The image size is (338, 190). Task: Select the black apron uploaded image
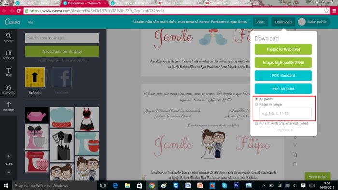click(x=87, y=119)
